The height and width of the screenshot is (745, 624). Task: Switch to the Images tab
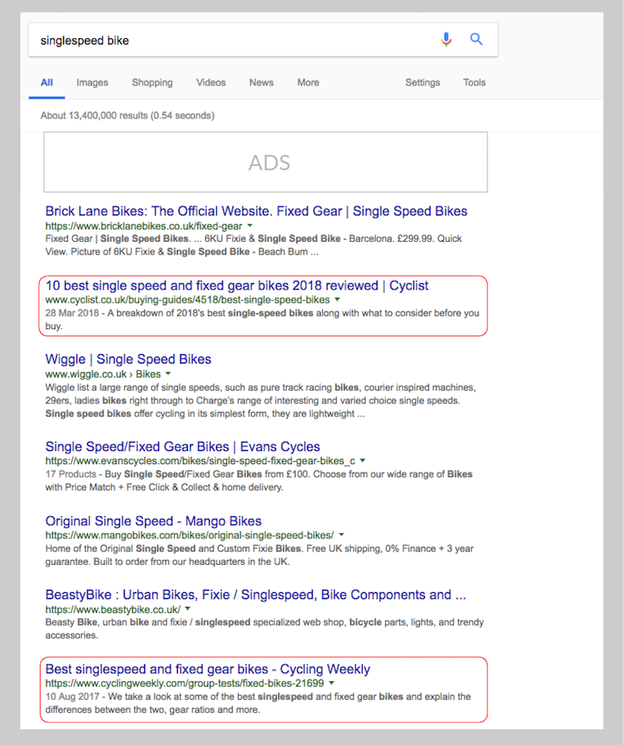pyautogui.click(x=92, y=83)
